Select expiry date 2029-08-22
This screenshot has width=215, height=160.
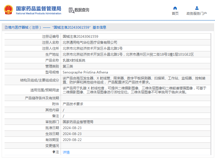click(72, 140)
